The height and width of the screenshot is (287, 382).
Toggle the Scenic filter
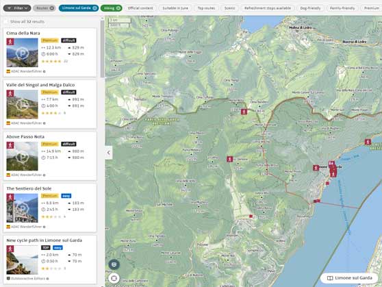tap(229, 8)
